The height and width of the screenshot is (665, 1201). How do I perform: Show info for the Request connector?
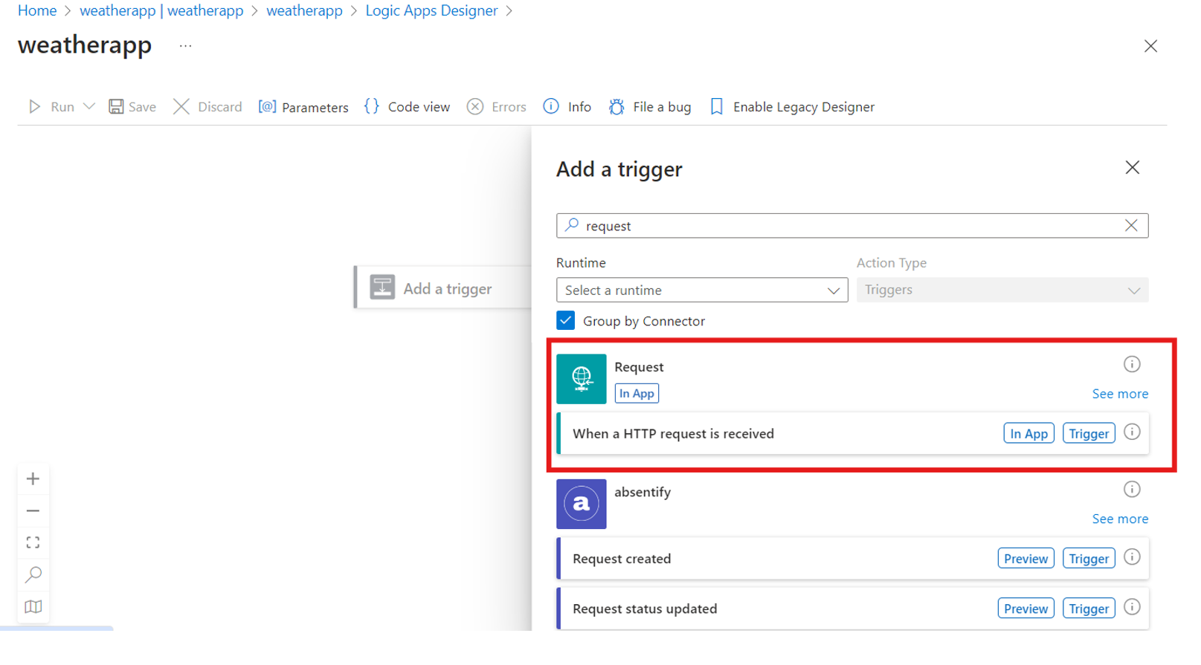(x=1131, y=364)
